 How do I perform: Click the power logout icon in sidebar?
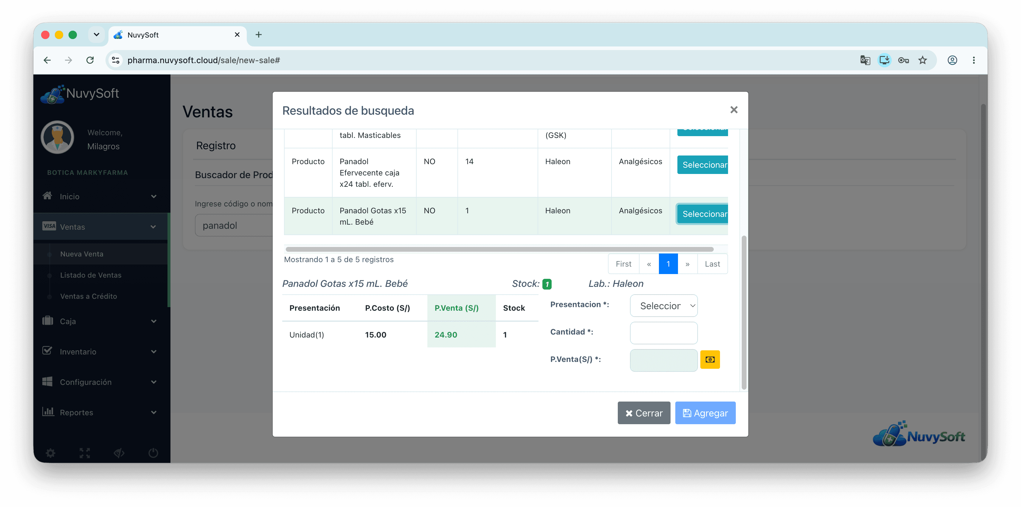pos(153,453)
